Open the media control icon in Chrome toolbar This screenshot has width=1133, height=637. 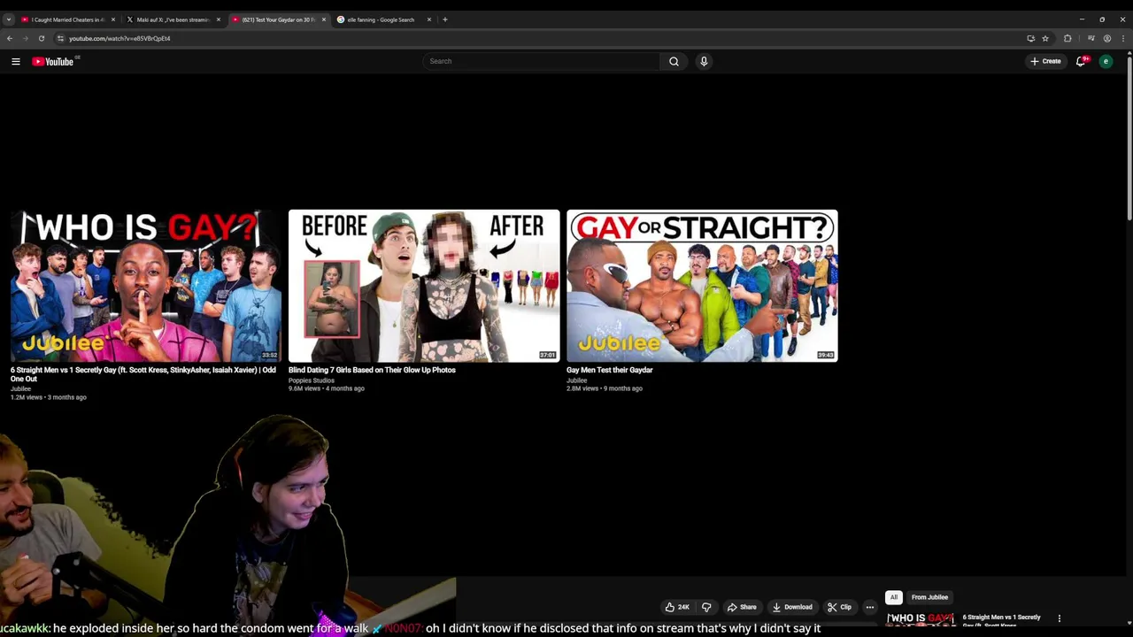click(x=1091, y=38)
